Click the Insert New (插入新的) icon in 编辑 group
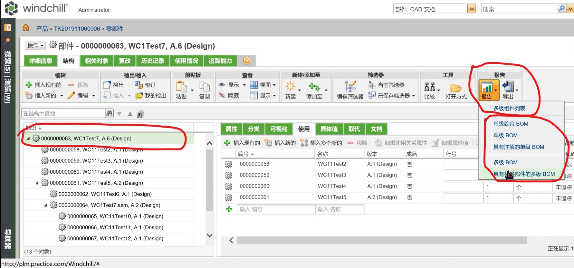Screen dimensions: 574x268 (29, 95)
